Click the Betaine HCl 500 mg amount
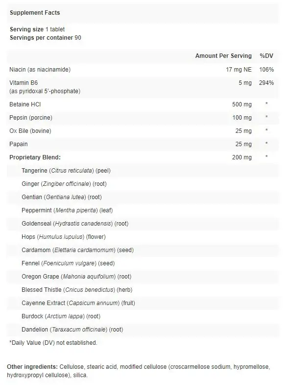Viewport: 288px width, 385px height. 242,104
